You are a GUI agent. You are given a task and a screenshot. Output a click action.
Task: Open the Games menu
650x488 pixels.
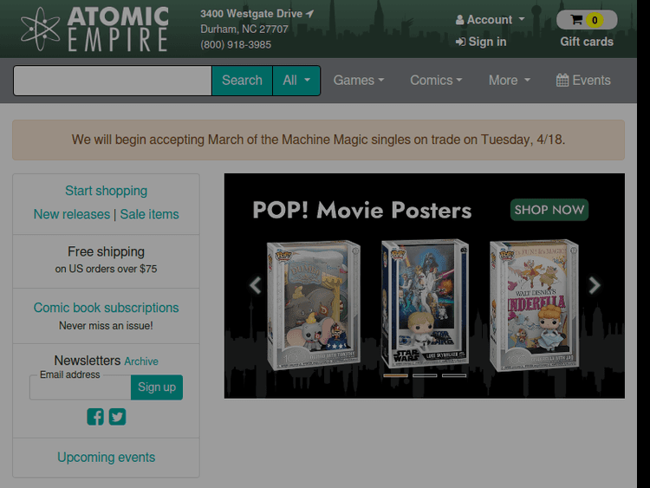click(x=359, y=80)
